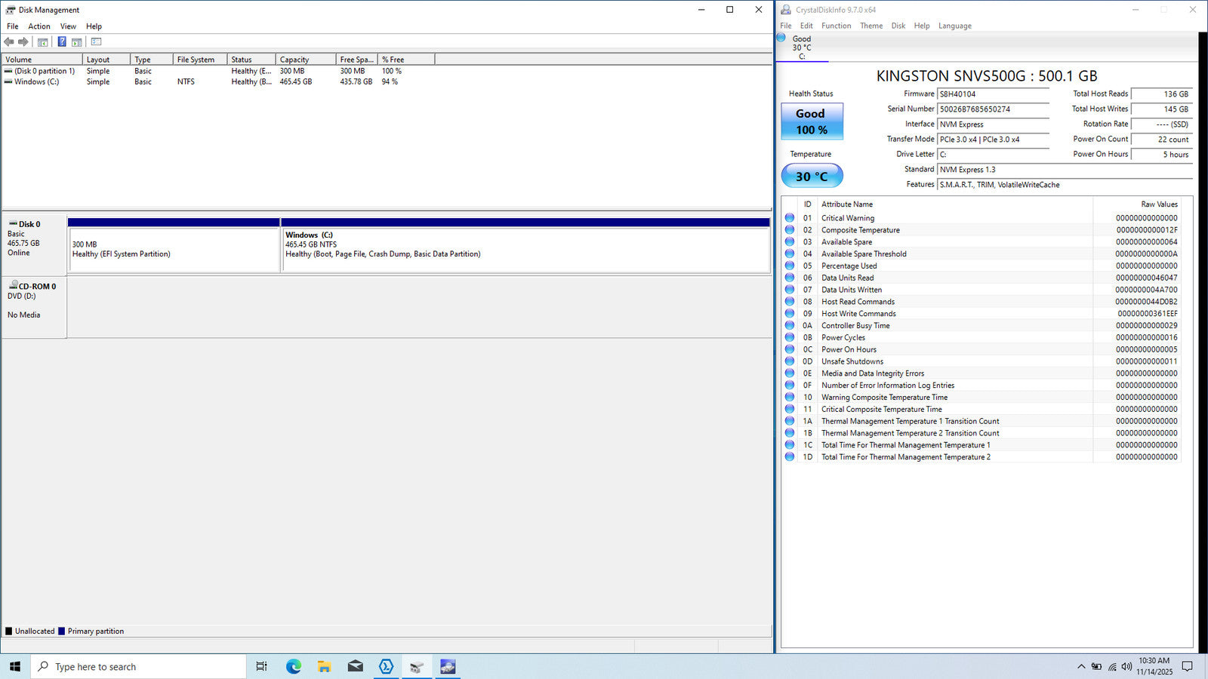Open CrystalDiskInfo from the taskbar

pyautogui.click(x=448, y=667)
